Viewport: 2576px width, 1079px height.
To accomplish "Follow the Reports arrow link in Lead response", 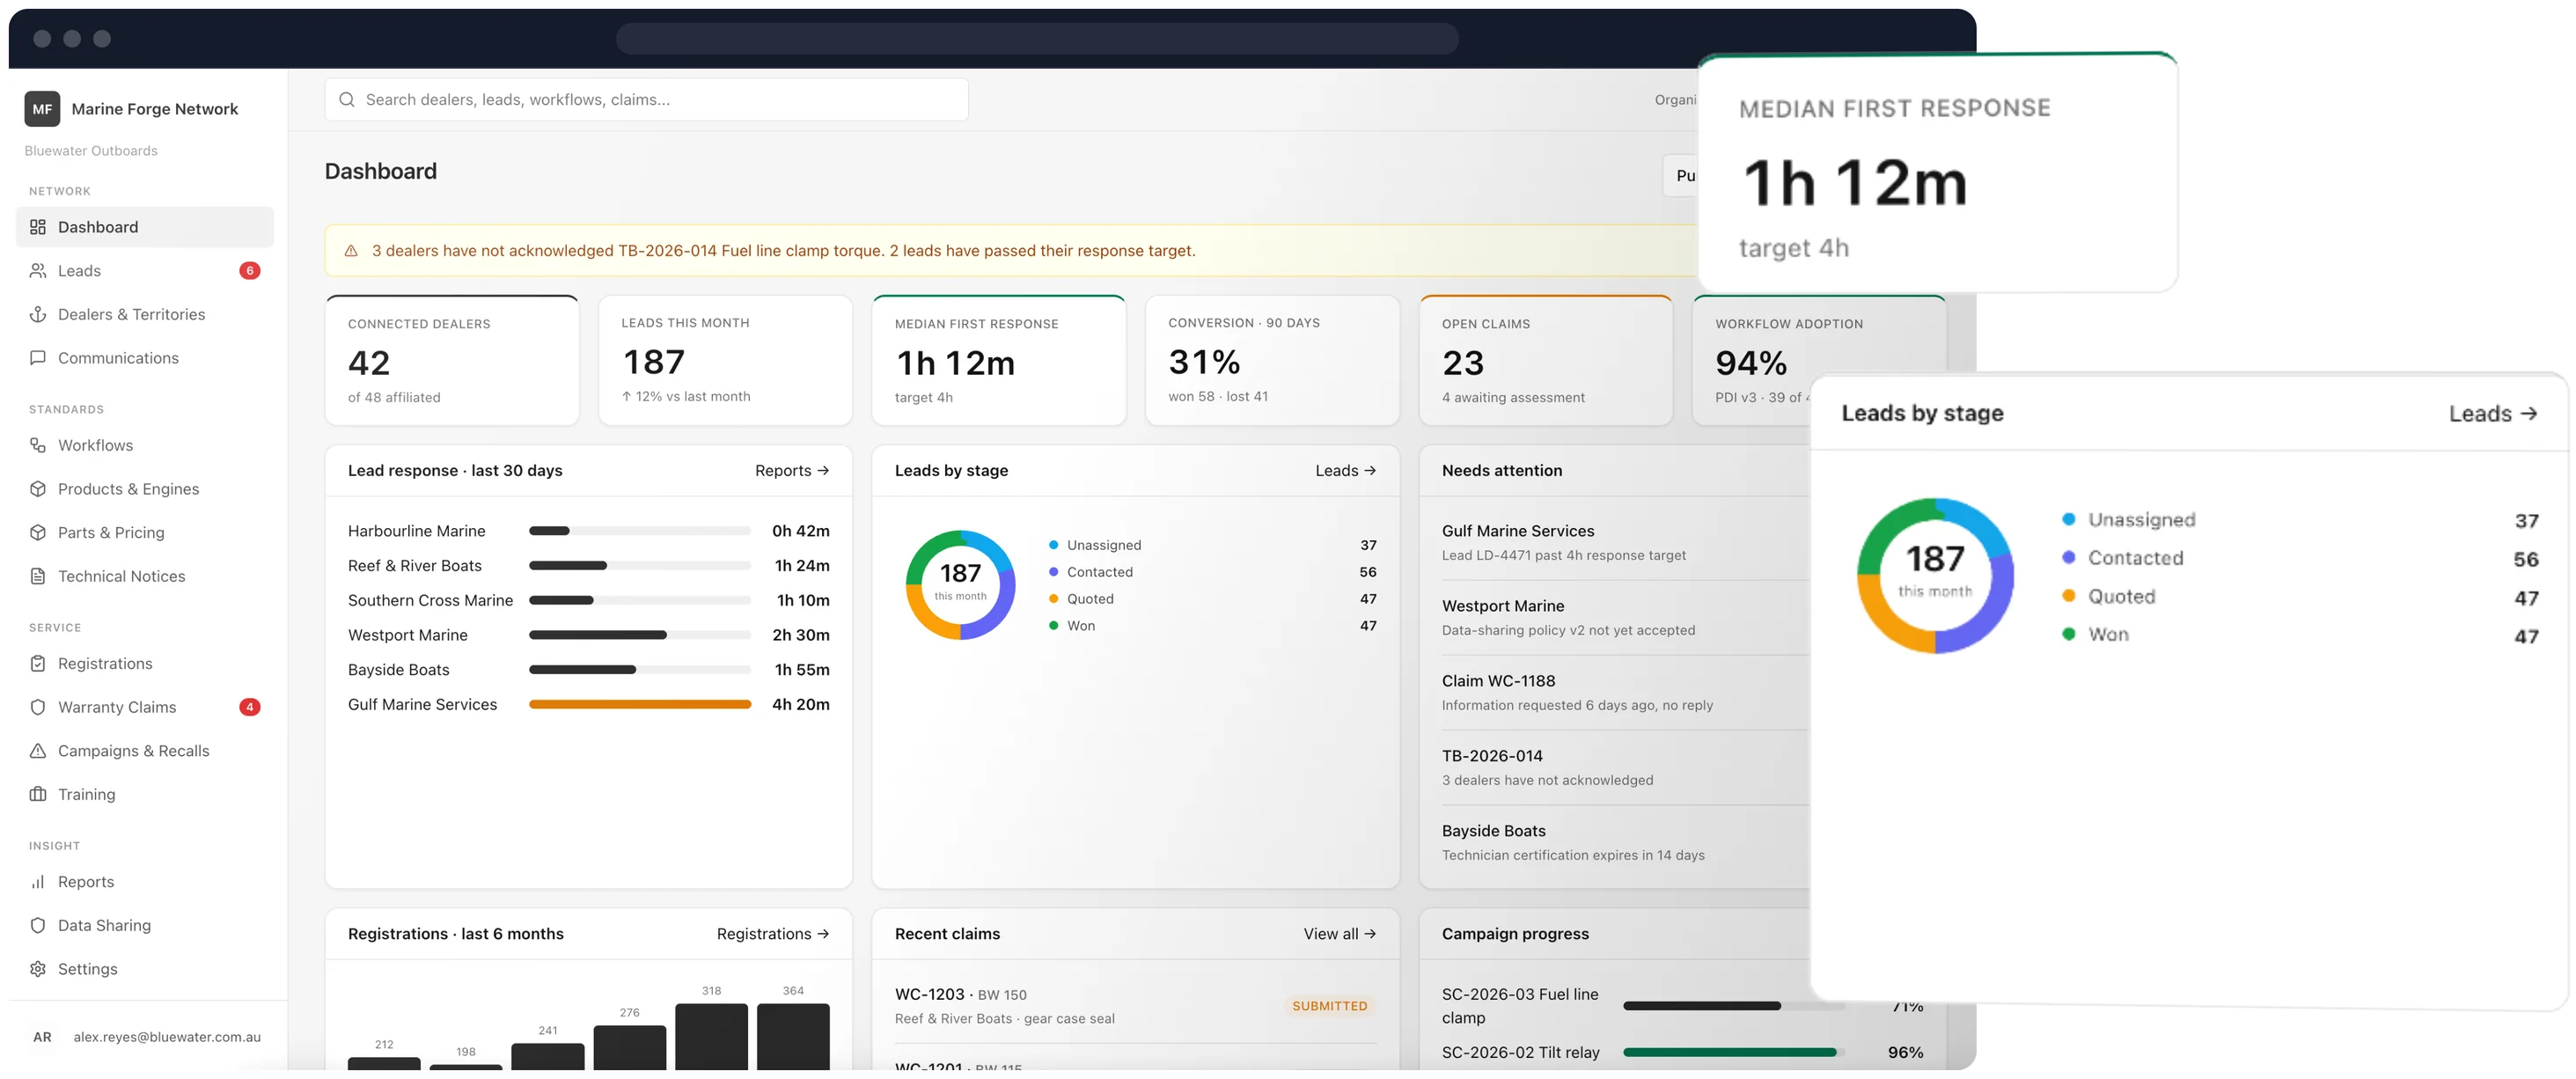I will click(x=792, y=470).
